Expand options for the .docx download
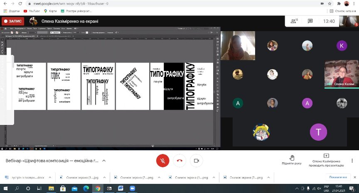The image size is (359, 193). point(50,177)
